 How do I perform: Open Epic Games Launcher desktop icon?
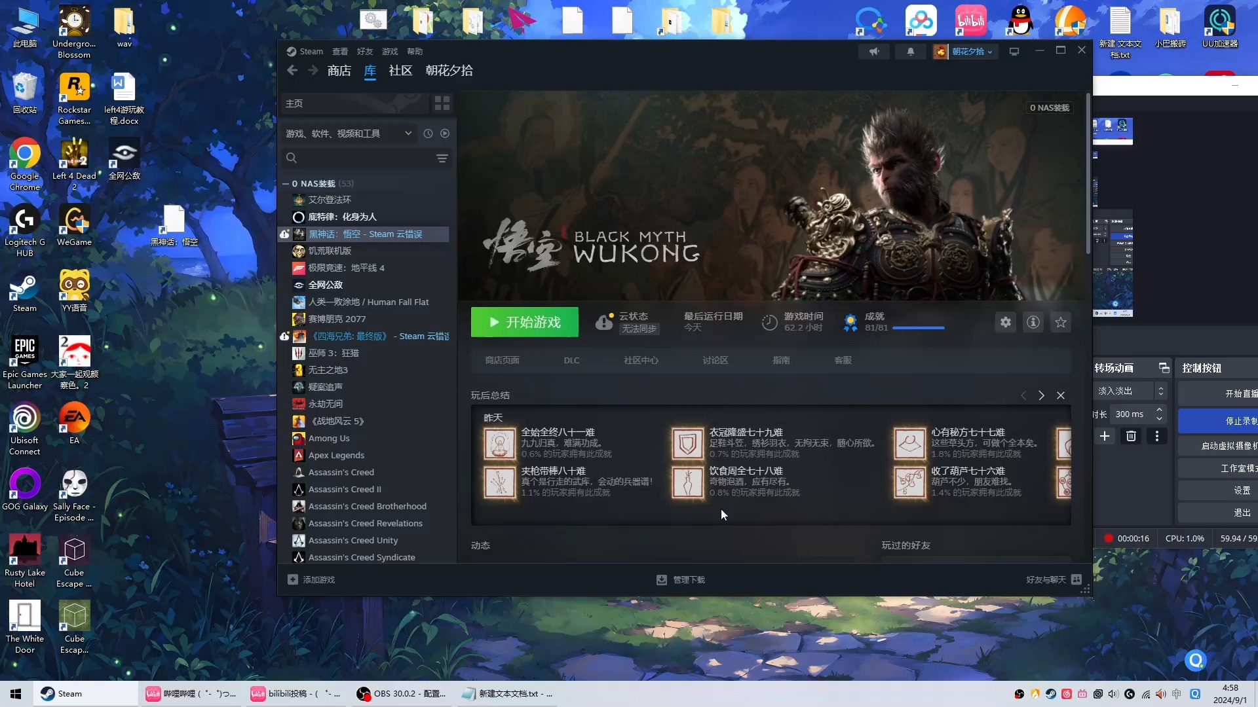coord(25,363)
